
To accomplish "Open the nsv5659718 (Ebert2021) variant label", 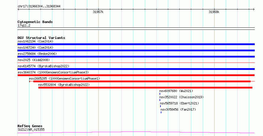I will point(179,103).
